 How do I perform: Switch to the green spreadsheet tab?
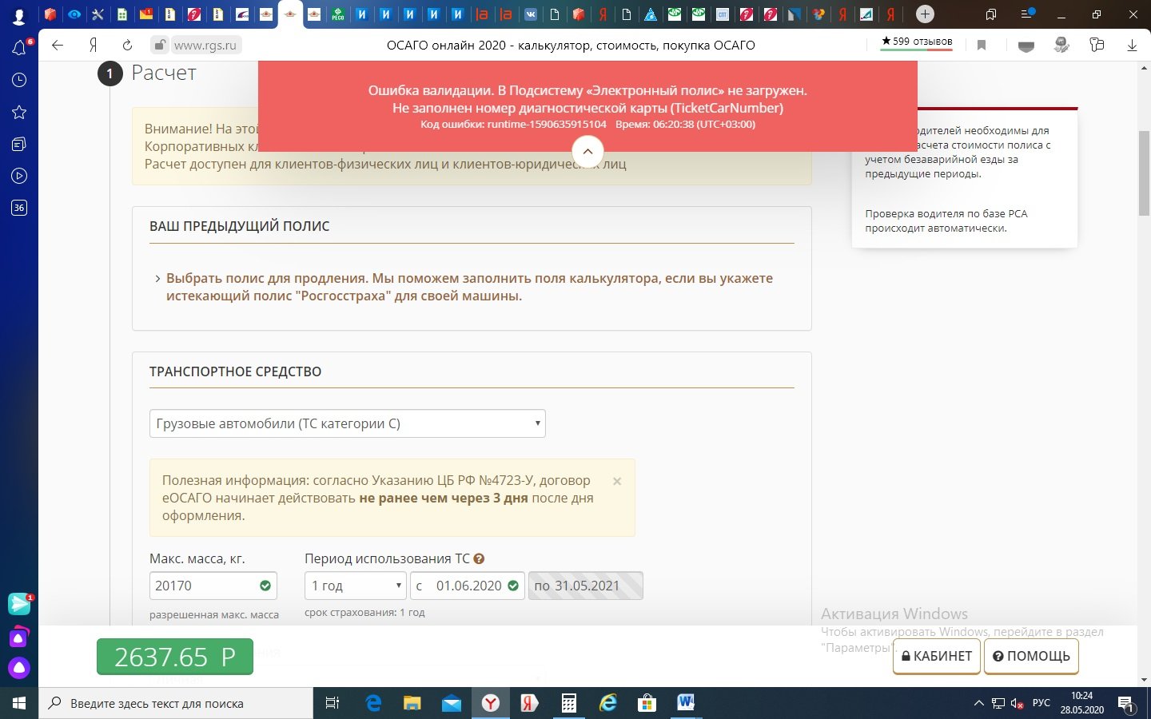pos(121,14)
